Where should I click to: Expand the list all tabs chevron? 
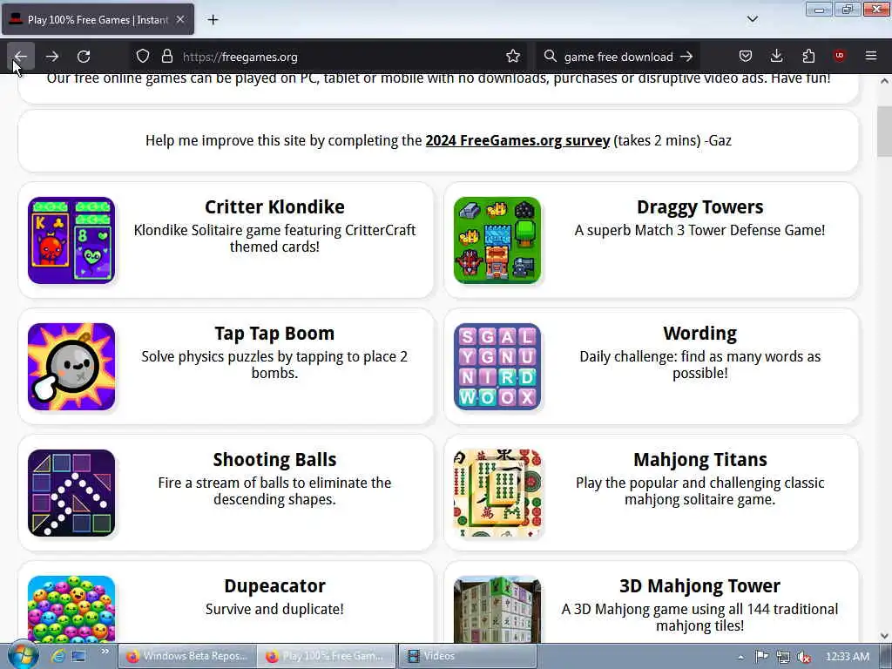(x=752, y=19)
